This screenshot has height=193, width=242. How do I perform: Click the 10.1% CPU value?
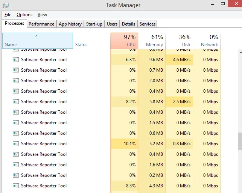point(129,144)
